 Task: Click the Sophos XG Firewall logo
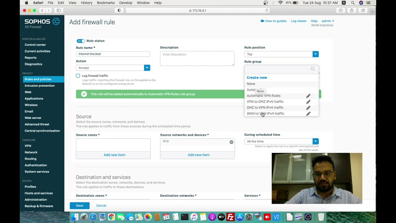pyautogui.click(x=42, y=23)
